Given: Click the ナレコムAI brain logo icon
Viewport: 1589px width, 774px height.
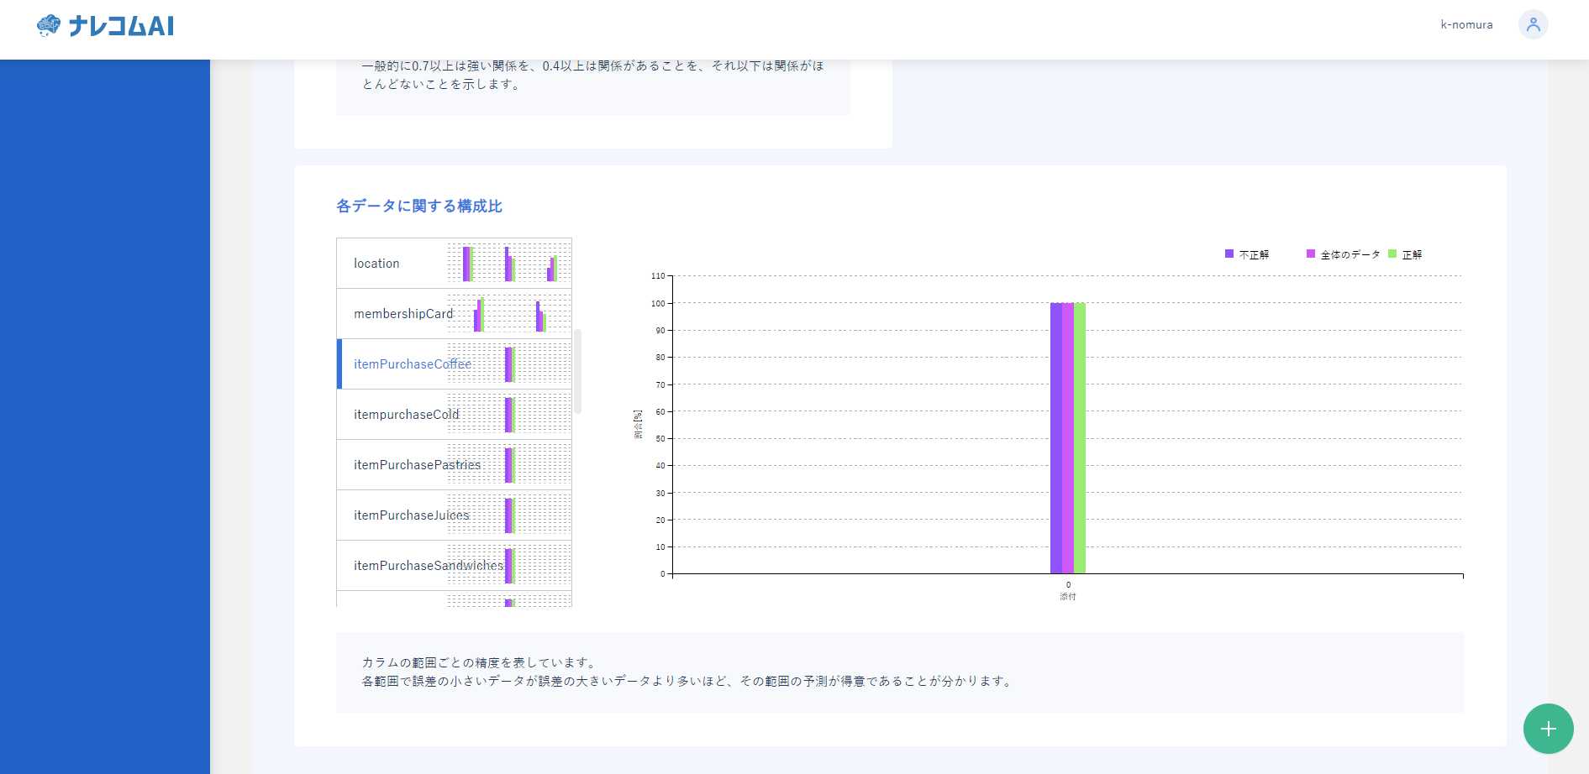Looking at the screenshot, I should pyautogui.click(x=48, y=25).
